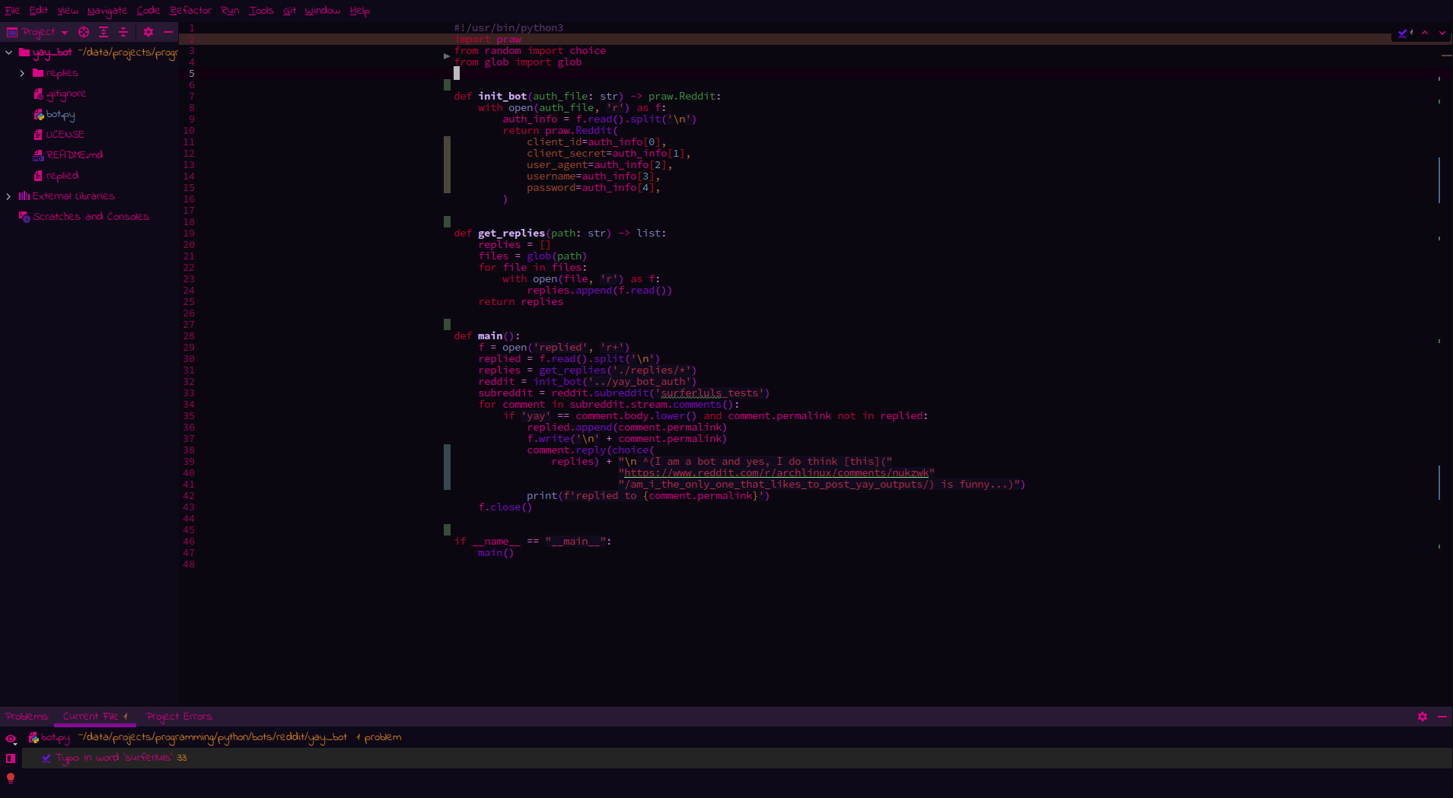1453x798 pixels.
Task: Jump to previous highlighted error arrow
Action: tap(1425, 33)
